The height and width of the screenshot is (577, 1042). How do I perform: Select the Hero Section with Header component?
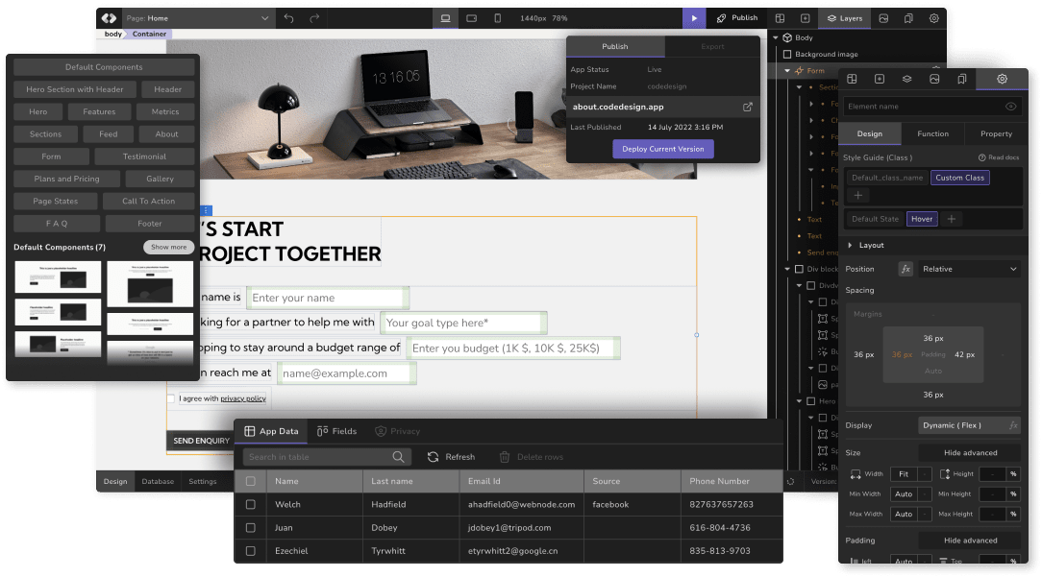74,89
